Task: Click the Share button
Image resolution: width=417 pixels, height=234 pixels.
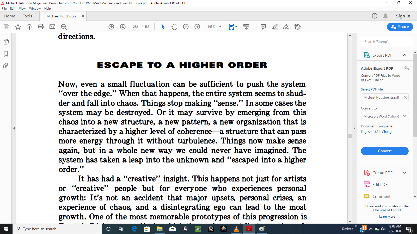Action: 400,27
